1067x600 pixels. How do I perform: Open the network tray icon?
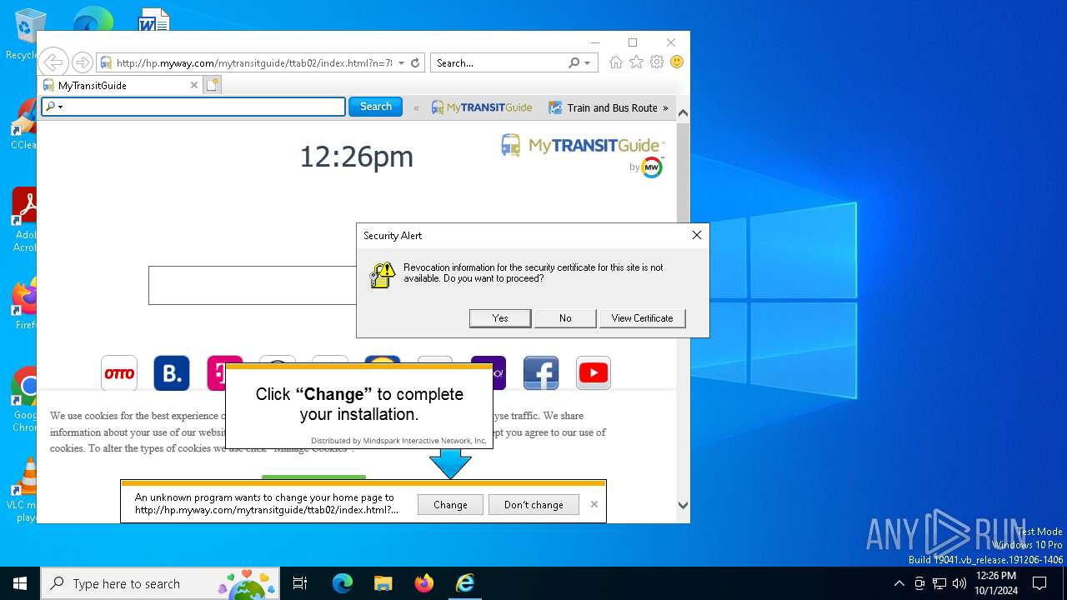(939, 583)
